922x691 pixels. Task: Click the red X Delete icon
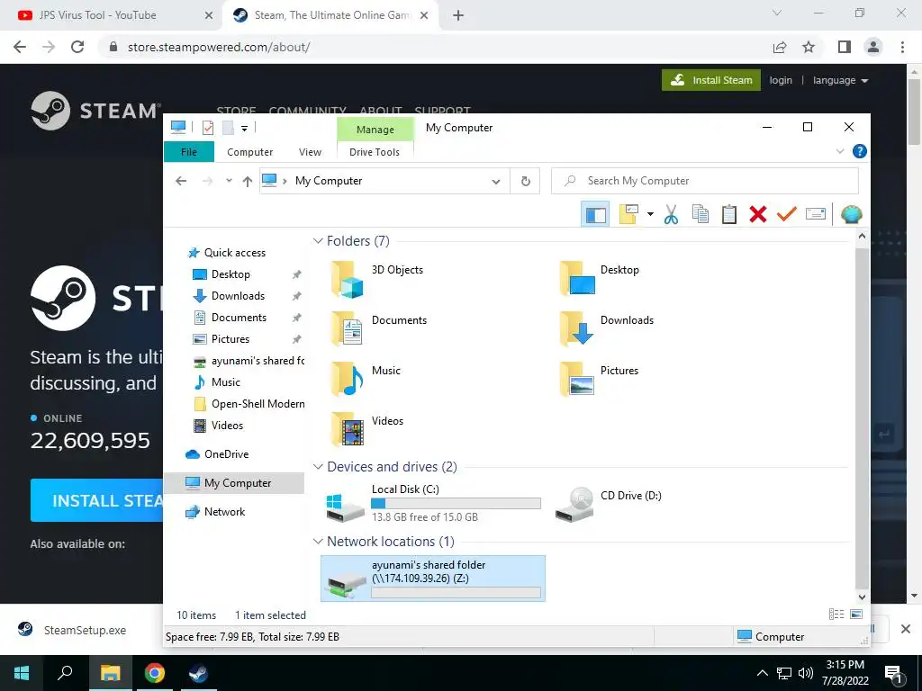(758, 214)
